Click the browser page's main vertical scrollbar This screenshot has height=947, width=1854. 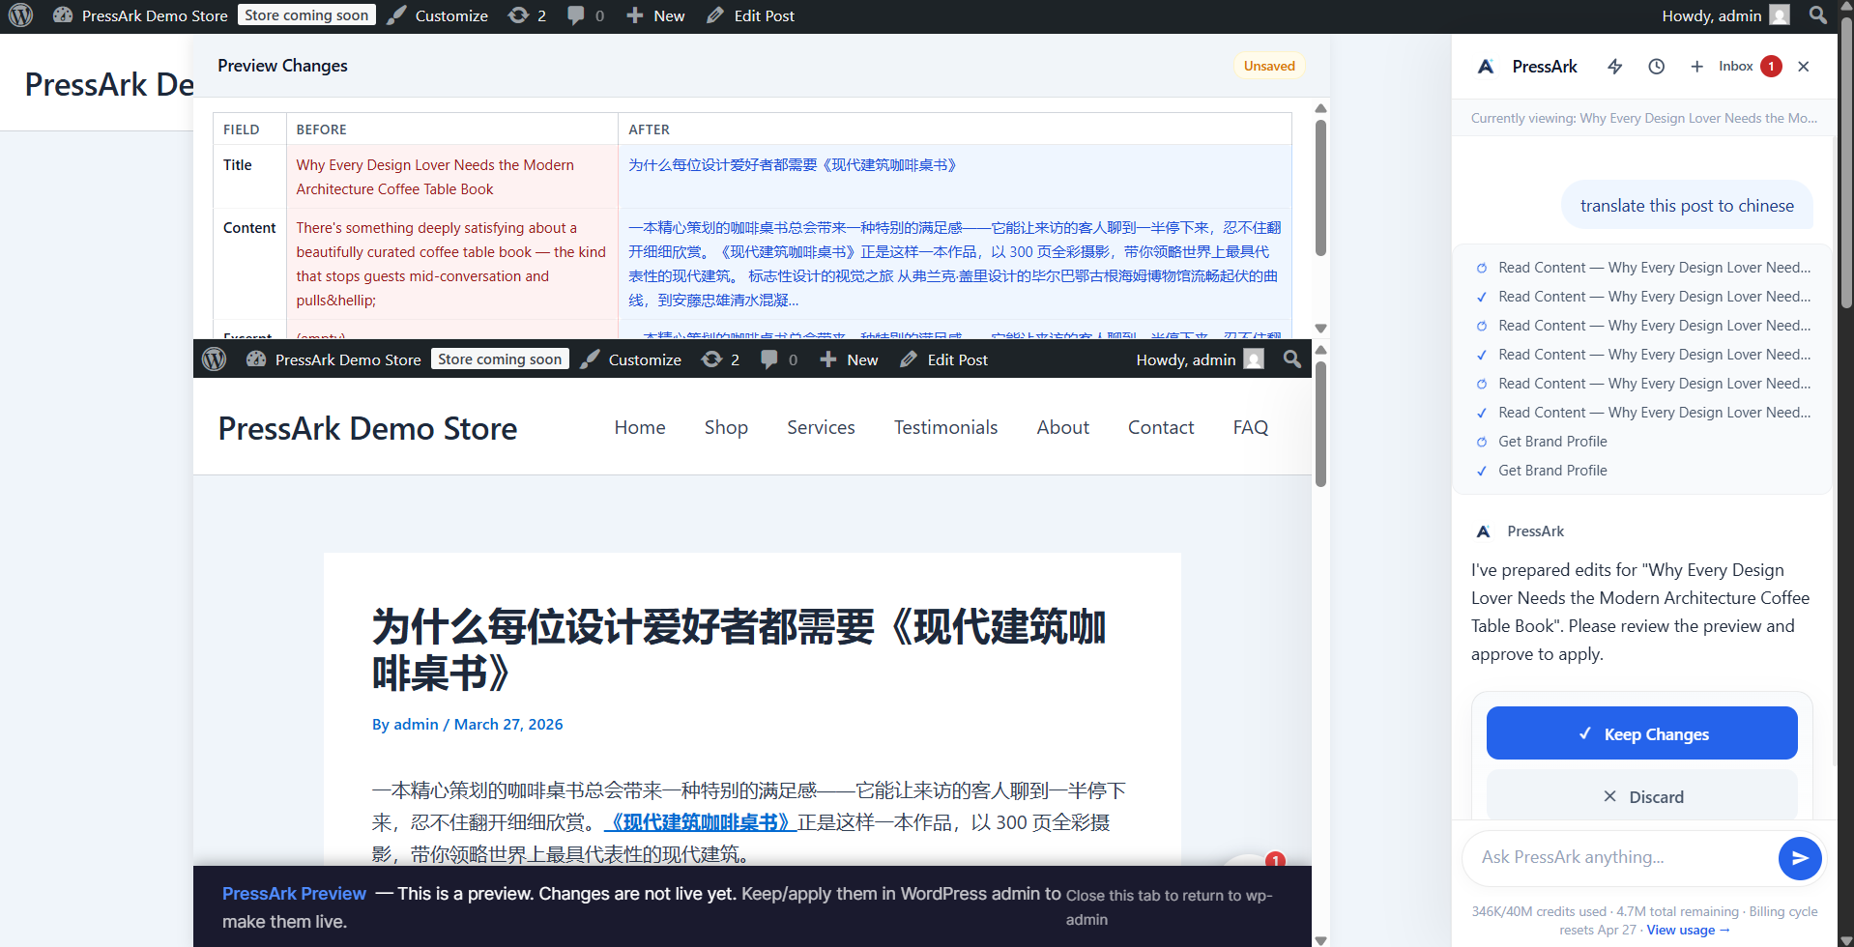point(1846,164)
